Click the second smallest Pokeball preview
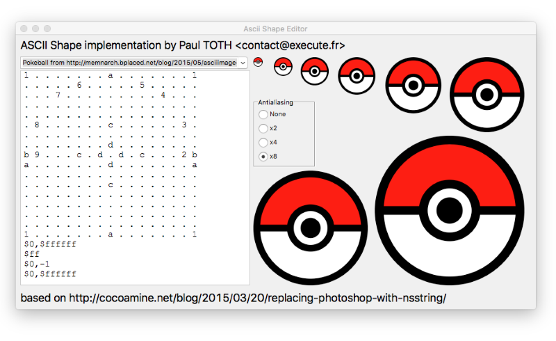This screenshot has width=556, height=341. point(283,66)
